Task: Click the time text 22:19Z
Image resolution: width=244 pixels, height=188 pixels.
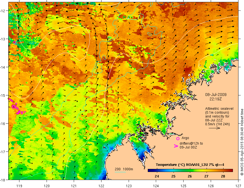Action: [x=215, y=99]
